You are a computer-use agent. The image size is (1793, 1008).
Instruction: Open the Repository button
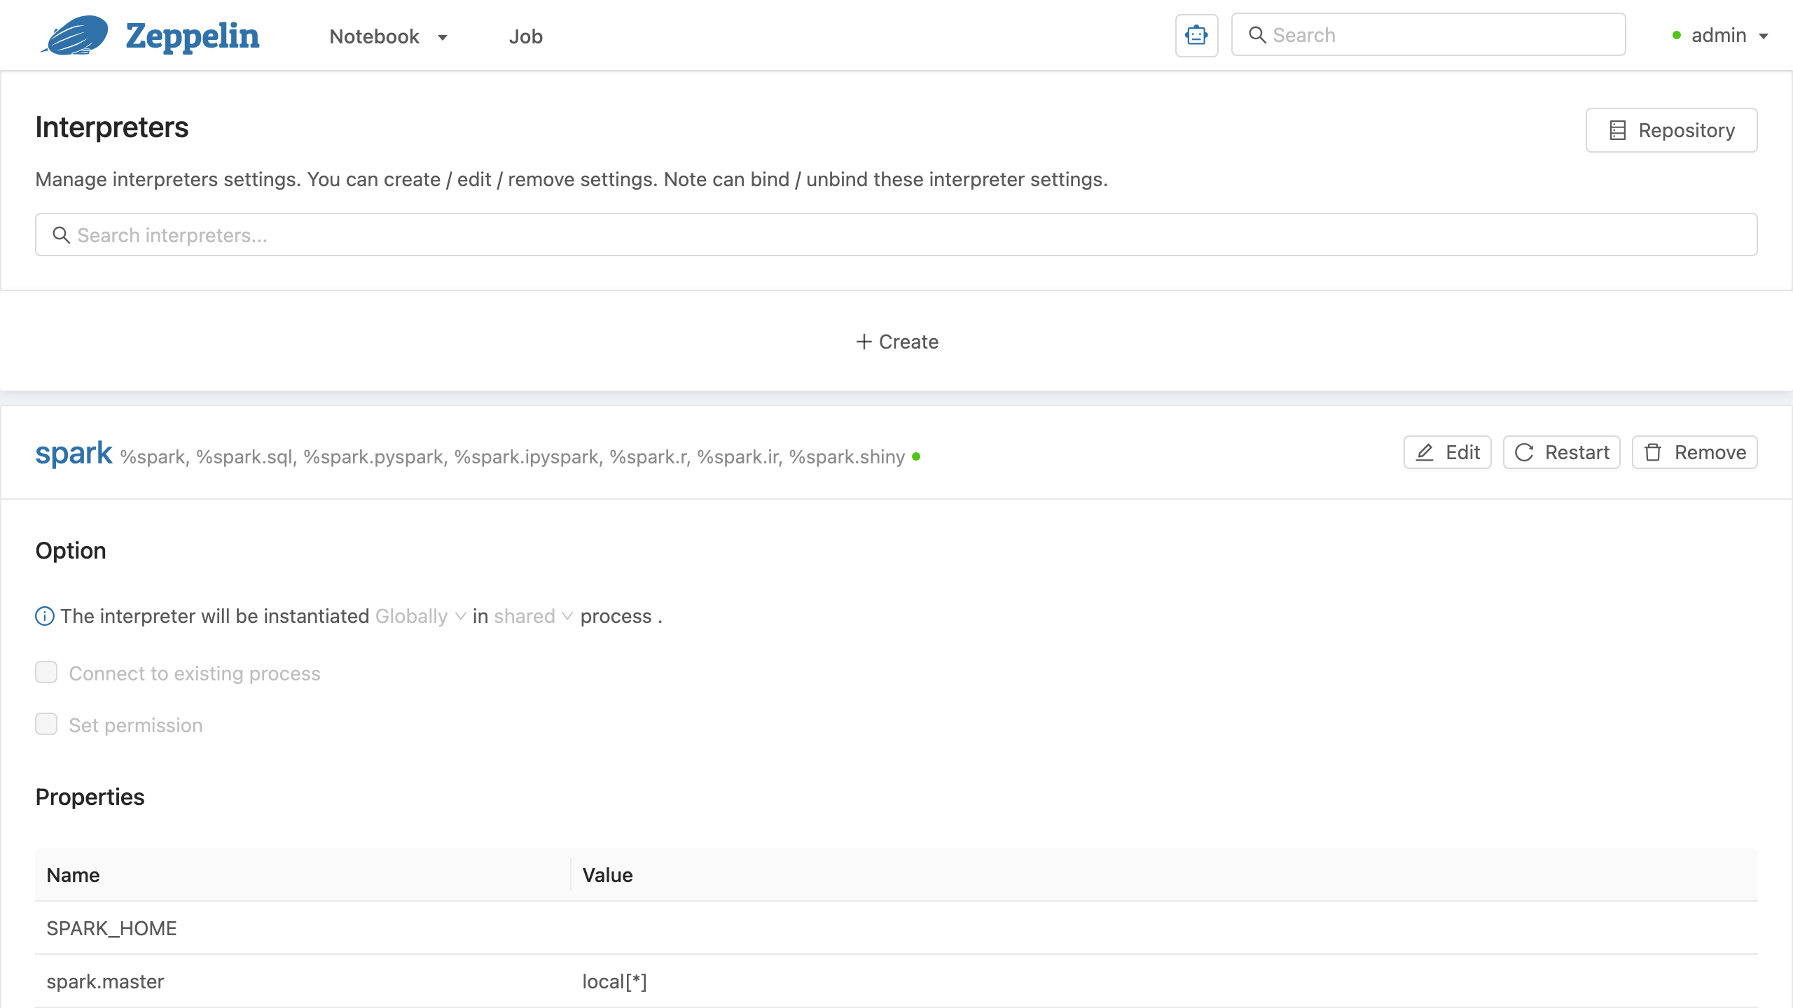coord(1671,130)
